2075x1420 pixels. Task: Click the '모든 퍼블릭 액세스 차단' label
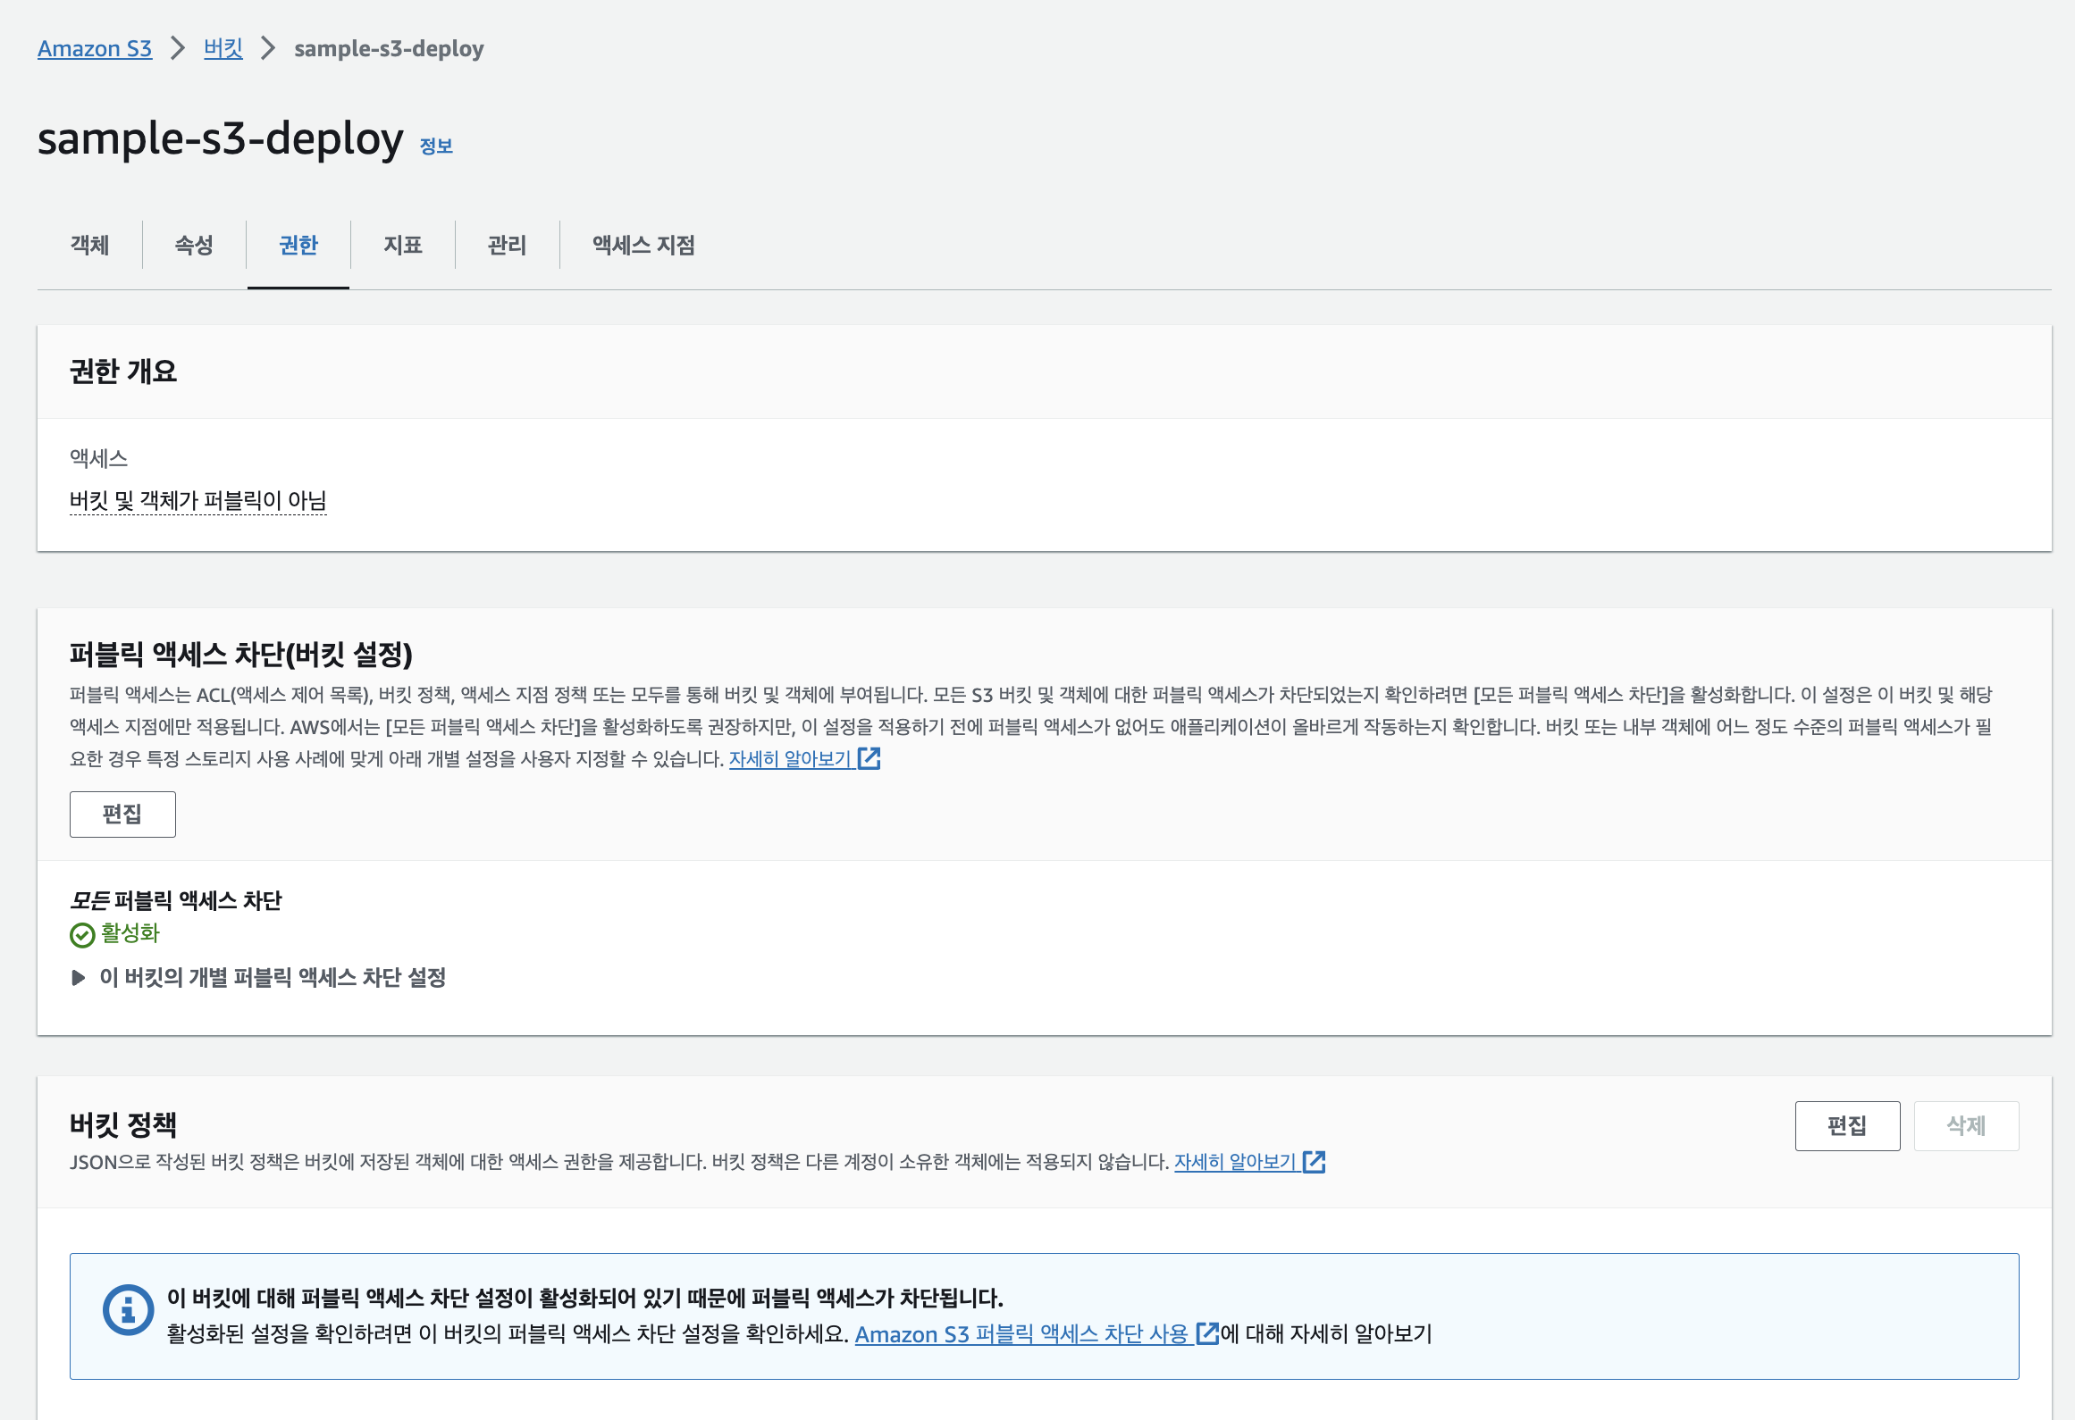click(176, 900)
